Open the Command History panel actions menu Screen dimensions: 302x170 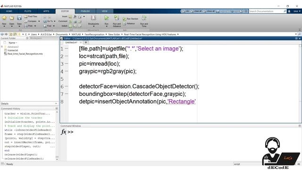[57, 109]
